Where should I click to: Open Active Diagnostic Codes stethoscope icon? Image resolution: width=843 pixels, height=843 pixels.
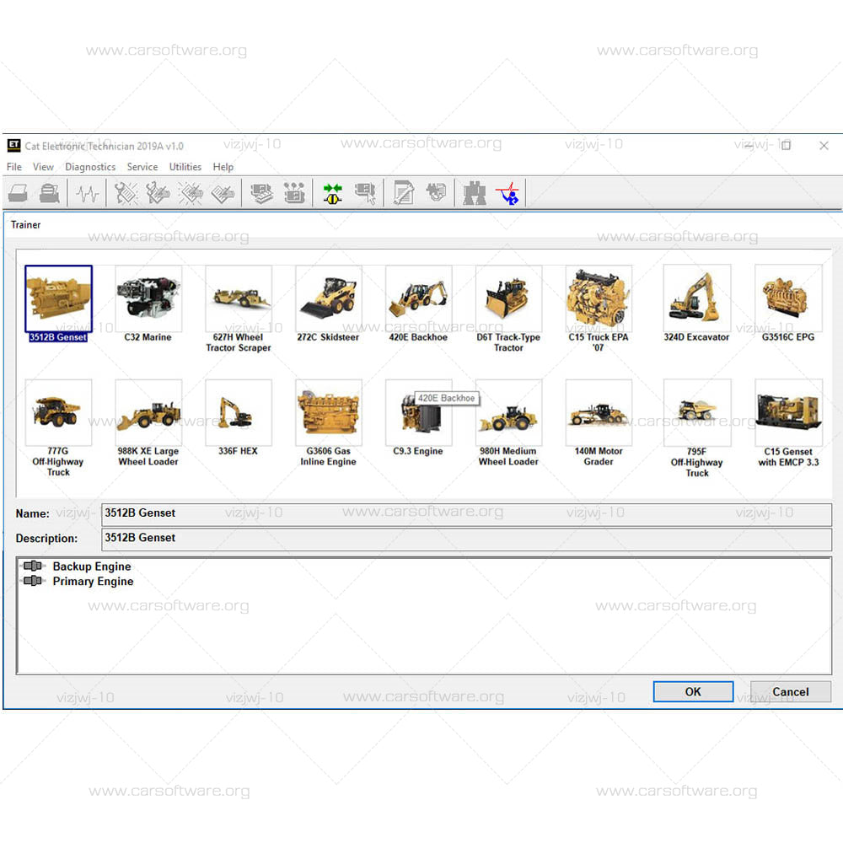126,193
